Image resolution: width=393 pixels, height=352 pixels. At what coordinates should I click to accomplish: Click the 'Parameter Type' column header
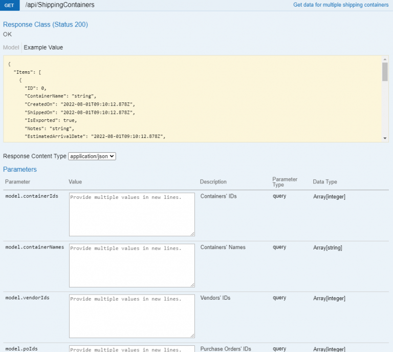click(285, 182)
